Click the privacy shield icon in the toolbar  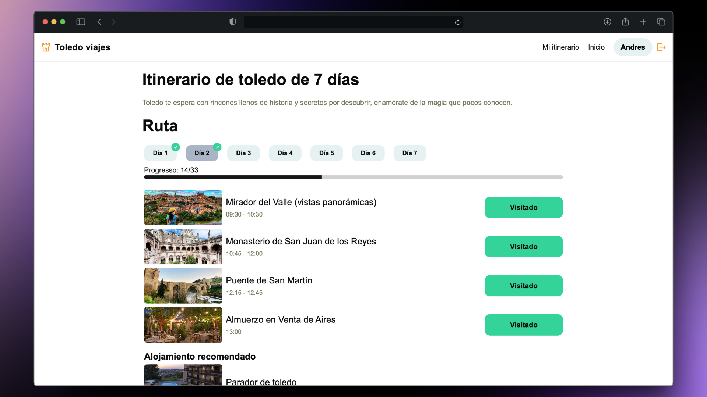coord(232,22)
